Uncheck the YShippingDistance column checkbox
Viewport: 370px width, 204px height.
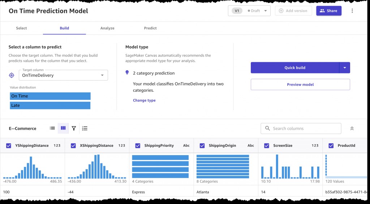[x=9, y=146]
